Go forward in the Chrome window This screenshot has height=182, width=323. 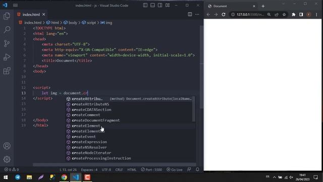[x=216, y=15]
